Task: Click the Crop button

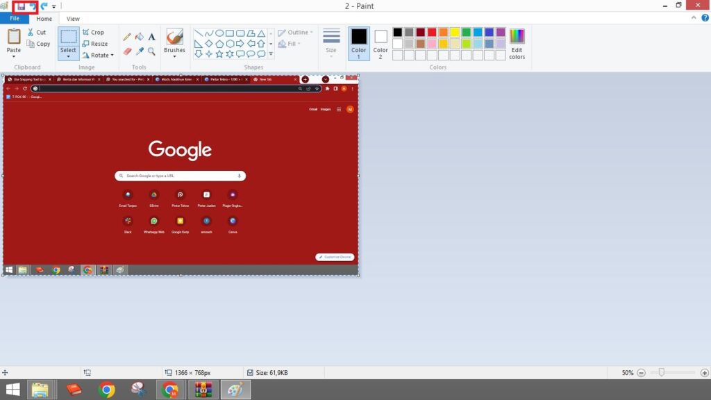Action: click(x=93, y=32)
